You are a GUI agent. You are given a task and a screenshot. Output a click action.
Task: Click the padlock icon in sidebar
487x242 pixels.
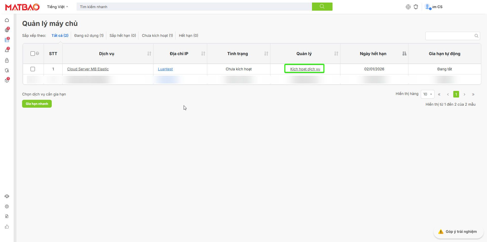pos(7,60)
